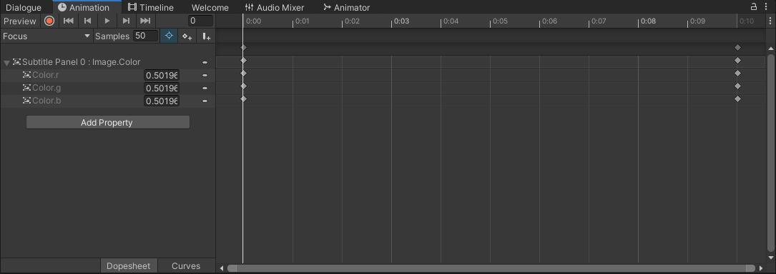Click 0:05 on the time ruler

(500, 21)
